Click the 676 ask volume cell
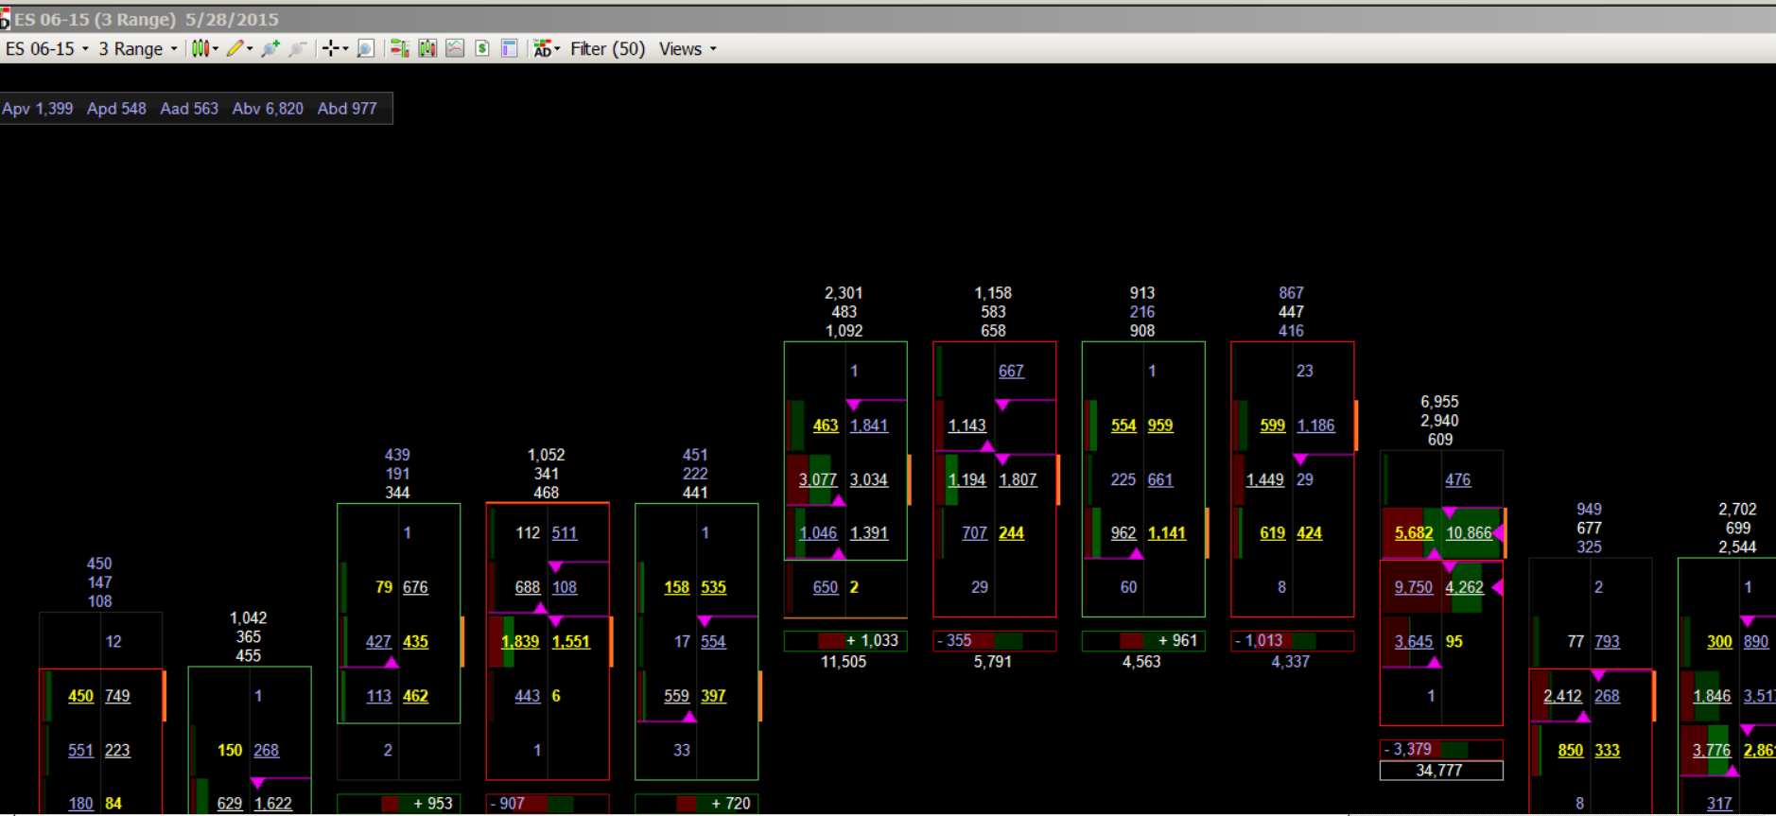The height and width of the screenshot is (816, 1776). pos(416,587)
